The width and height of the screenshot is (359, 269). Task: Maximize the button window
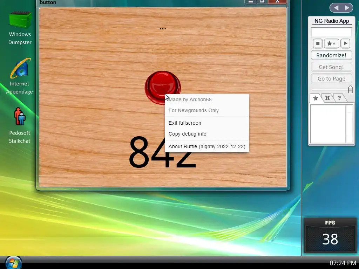click(262, 2)
